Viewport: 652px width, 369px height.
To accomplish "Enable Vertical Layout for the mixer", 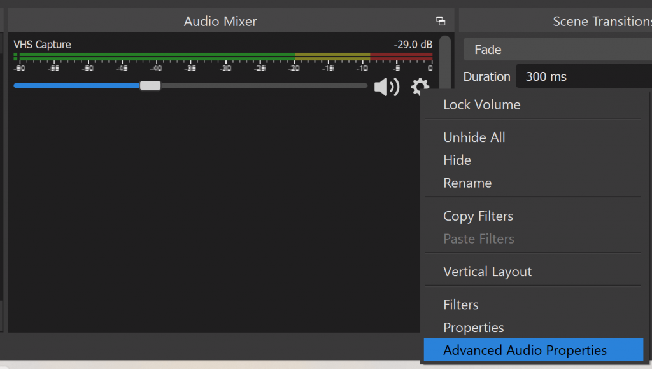I will 487,272.
